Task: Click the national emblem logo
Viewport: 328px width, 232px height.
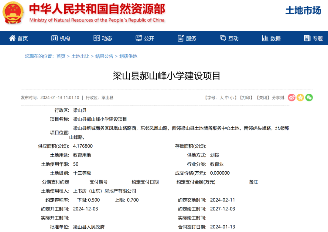Action: pos(13,13)
